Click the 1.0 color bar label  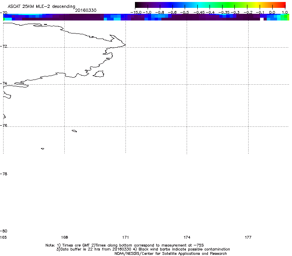(285, 13)
